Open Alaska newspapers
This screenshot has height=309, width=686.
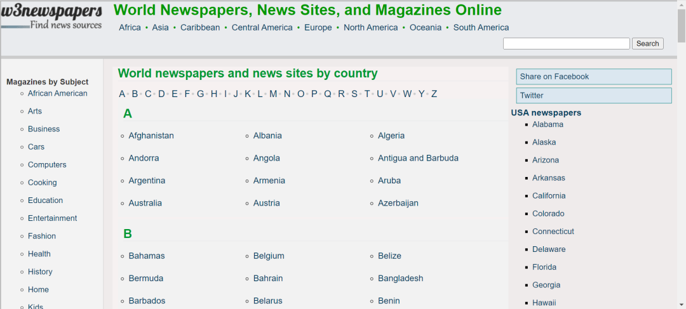point(544,143)
